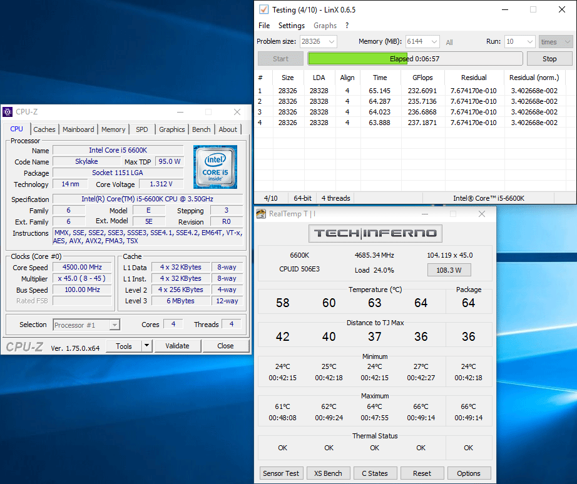Click the Core Voltage 1.312 V value
This screenshot has height=484, width=577.
161,184
